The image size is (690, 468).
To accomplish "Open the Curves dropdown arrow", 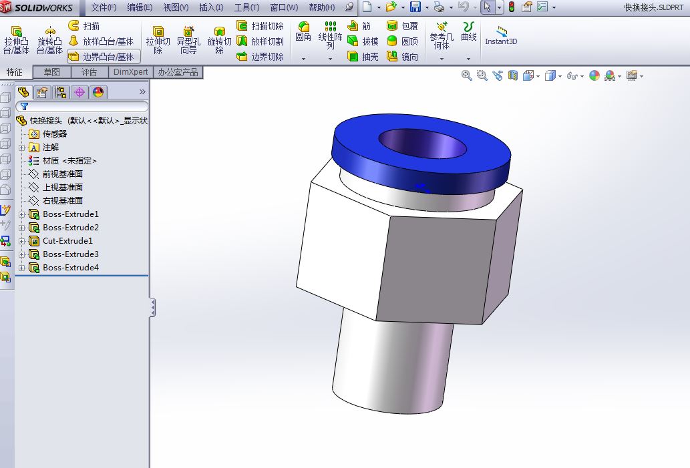I will tap(469, 59).
